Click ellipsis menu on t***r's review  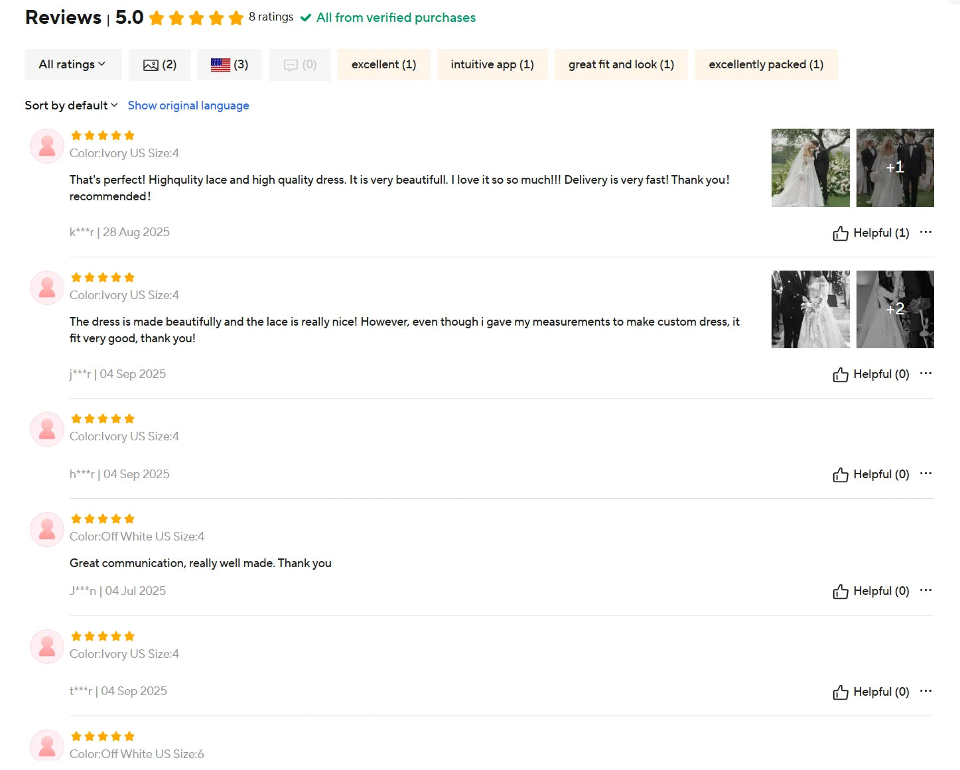926,691
